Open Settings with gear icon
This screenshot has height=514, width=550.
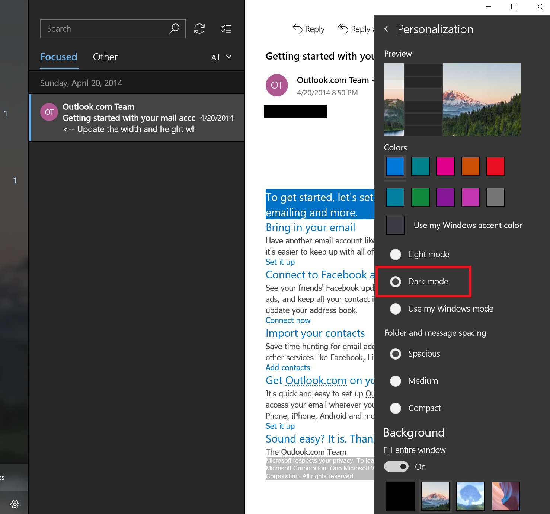[15, 504]
